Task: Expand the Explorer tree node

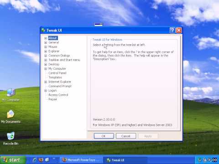Action: [x=46, y=51]
